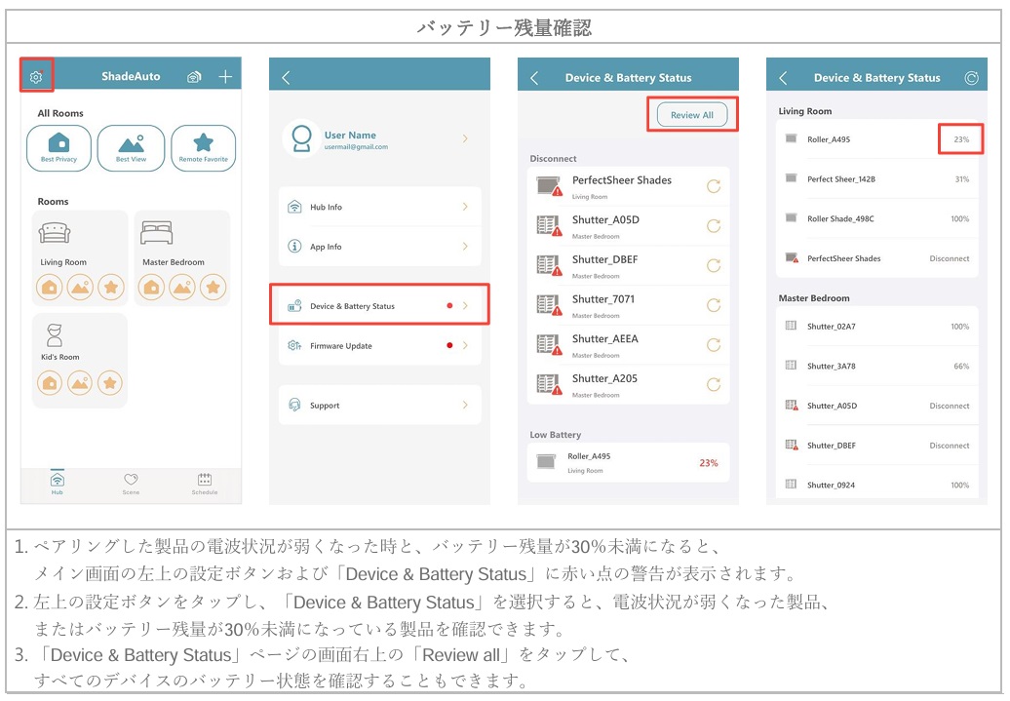
Task: Select Remote Favorite star in All Rooms
Action: 203,147
